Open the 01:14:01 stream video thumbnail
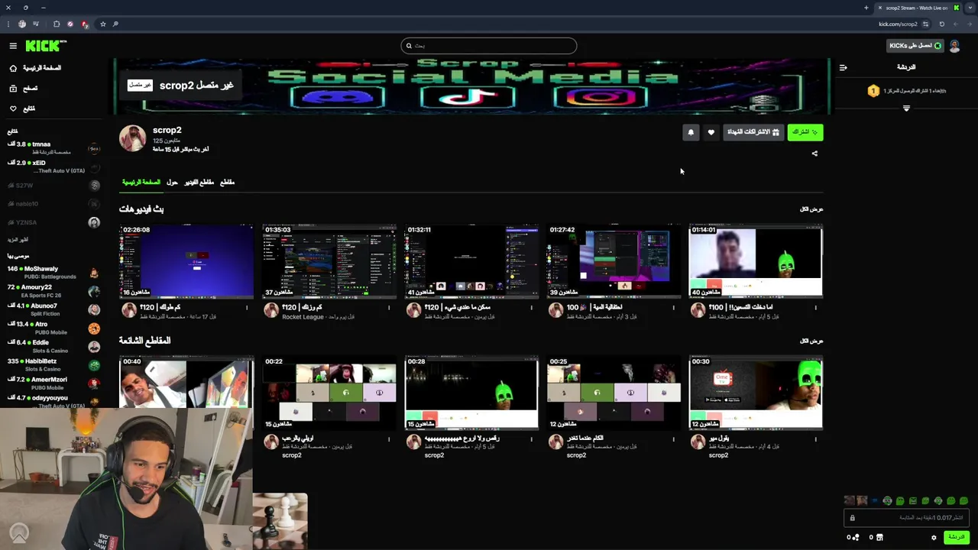This screenshot has height=550, width=978. (756, 260)
